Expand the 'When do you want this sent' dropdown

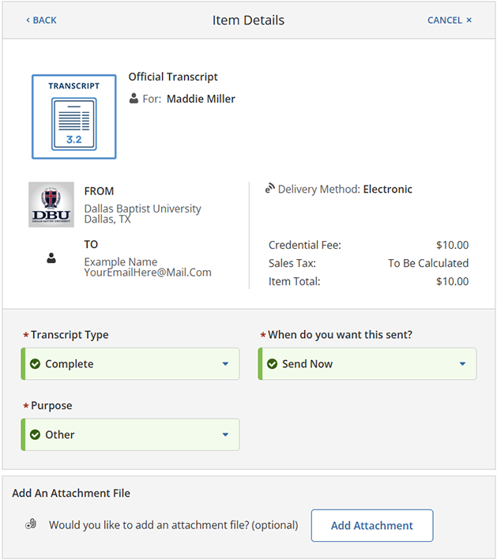(368, 364)
